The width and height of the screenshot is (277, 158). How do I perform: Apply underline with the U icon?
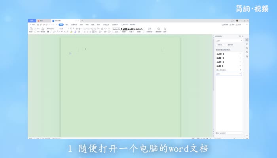point(54,32)
